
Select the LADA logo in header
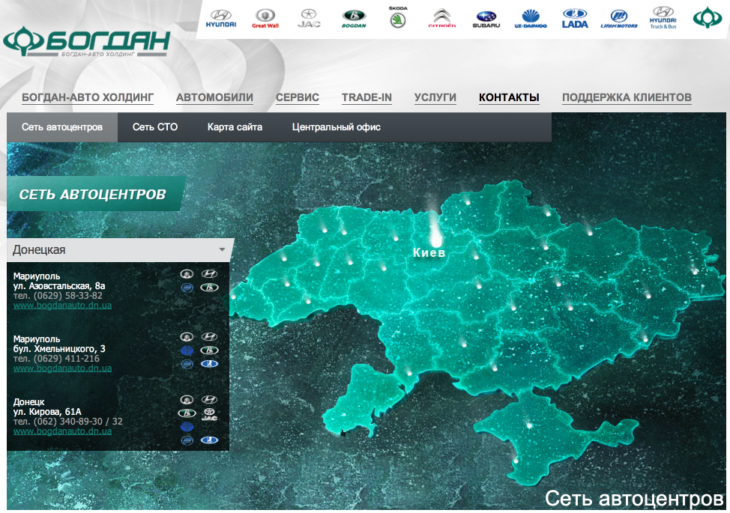click(x=575, y=19)
